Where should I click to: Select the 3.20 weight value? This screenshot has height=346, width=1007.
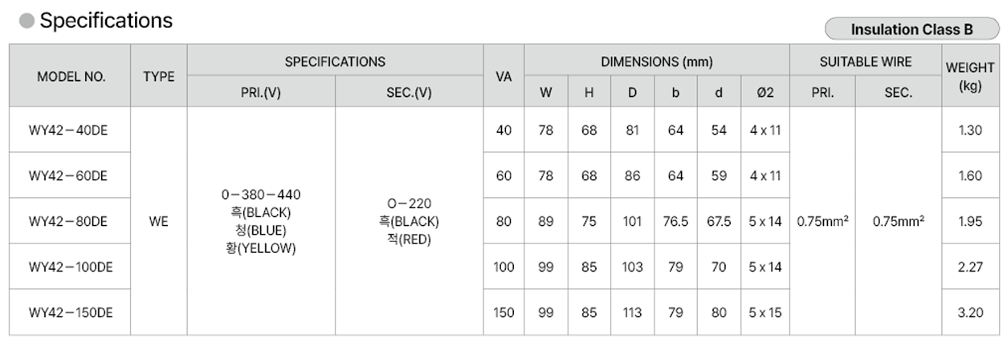(x=970, y=313)
